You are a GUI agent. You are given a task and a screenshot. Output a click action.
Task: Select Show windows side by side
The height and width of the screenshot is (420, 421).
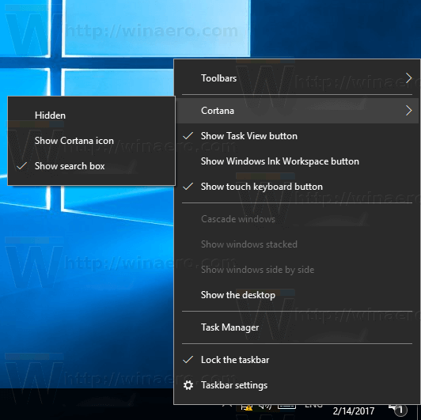(297, 270)
